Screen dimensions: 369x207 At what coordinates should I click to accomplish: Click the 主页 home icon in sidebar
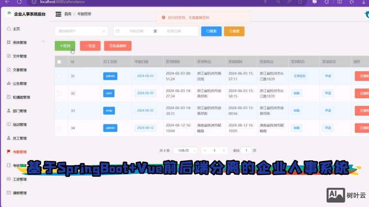(x=9, y=29)
